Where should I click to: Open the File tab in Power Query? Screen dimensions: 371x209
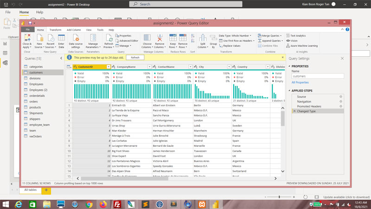point(28,30)
